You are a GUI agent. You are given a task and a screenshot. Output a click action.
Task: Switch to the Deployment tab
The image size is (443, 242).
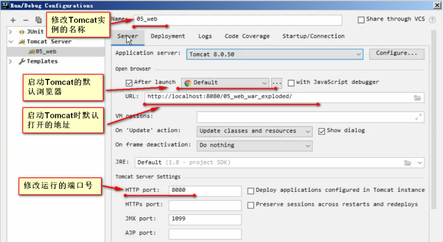coord(168,36)
